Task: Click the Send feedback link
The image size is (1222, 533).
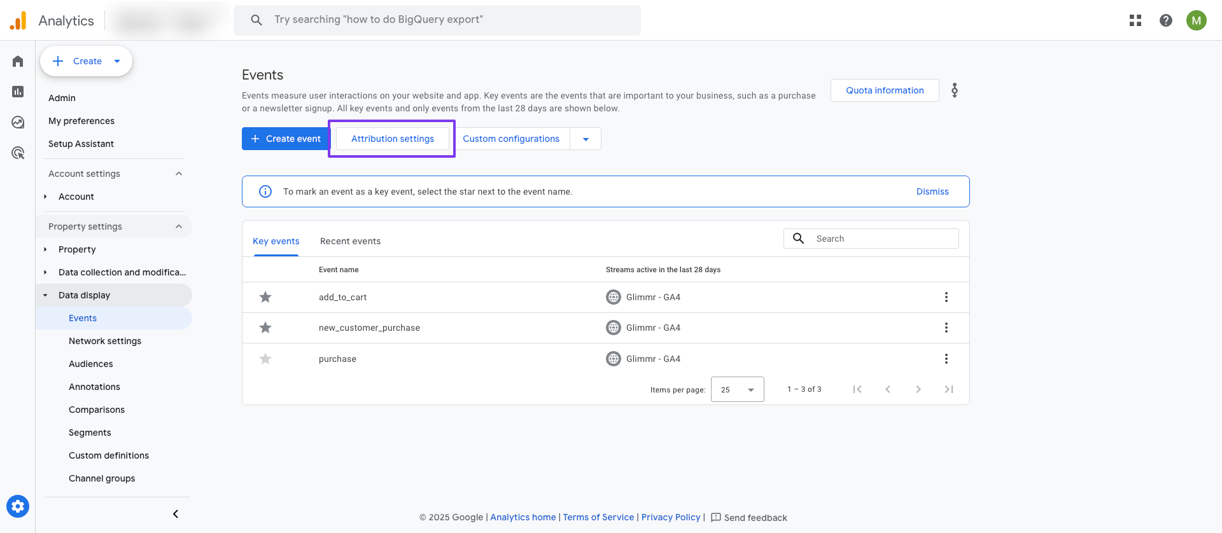Action: coord(749,517)
